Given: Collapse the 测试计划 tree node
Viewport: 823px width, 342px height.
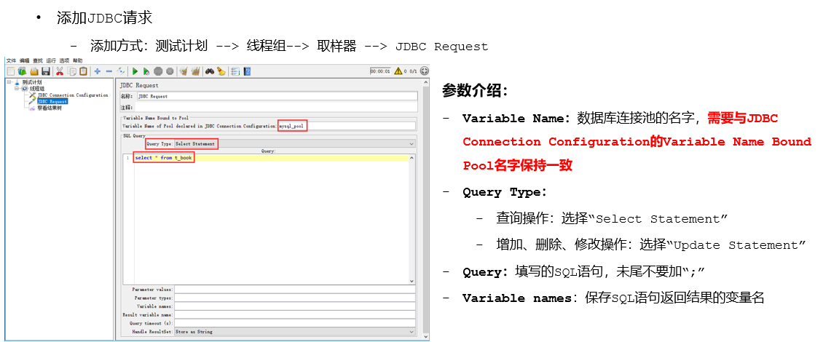Looking at the screenshot, I should coord(9,82).
